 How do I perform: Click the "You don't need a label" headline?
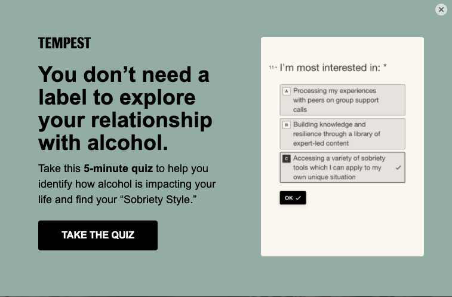(x=124, y=75)
